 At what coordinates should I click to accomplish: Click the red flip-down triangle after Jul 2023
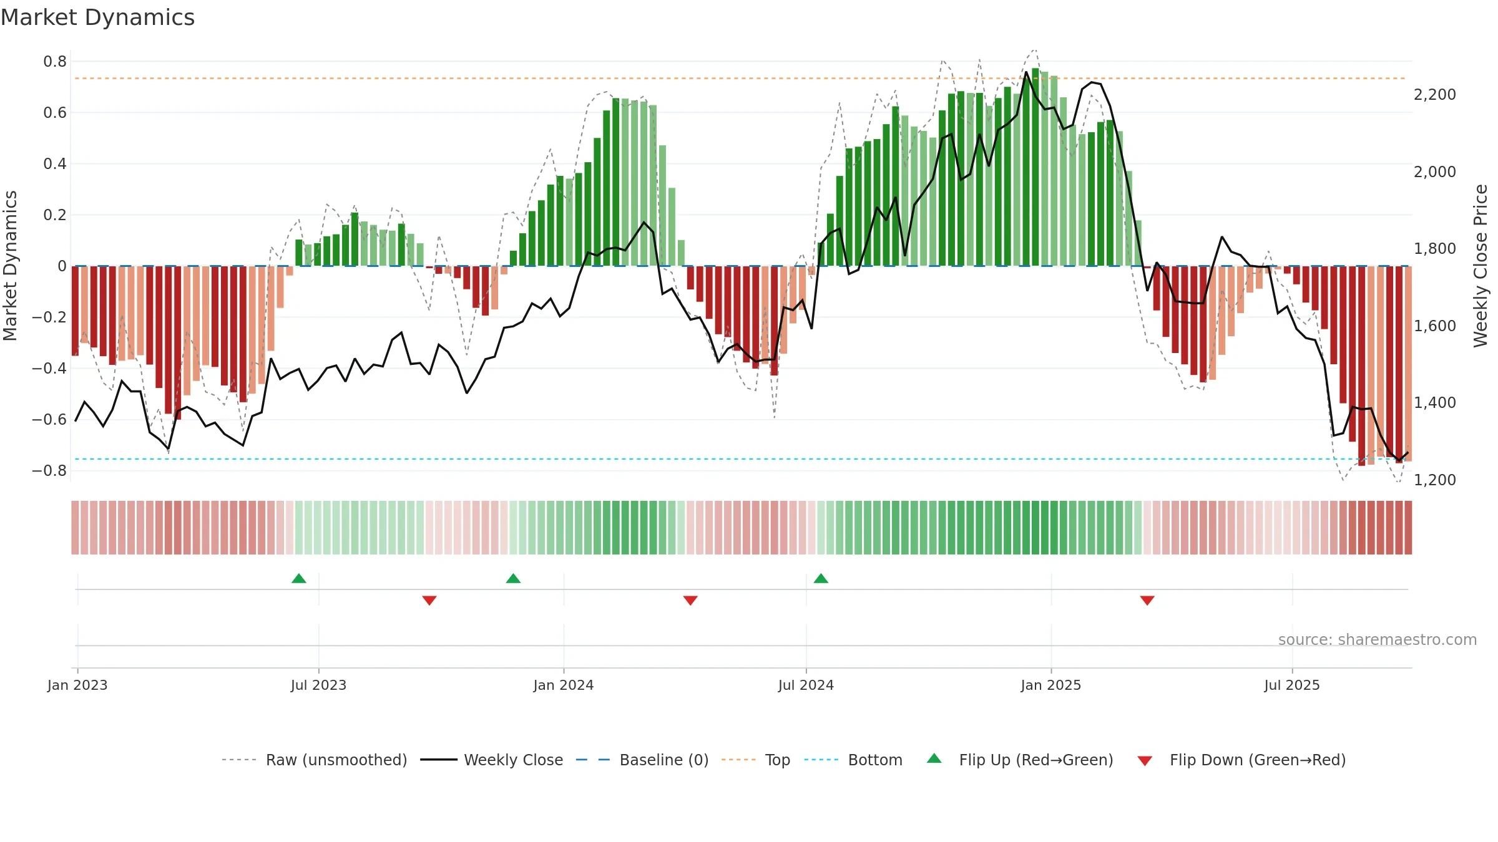point(429,600)
